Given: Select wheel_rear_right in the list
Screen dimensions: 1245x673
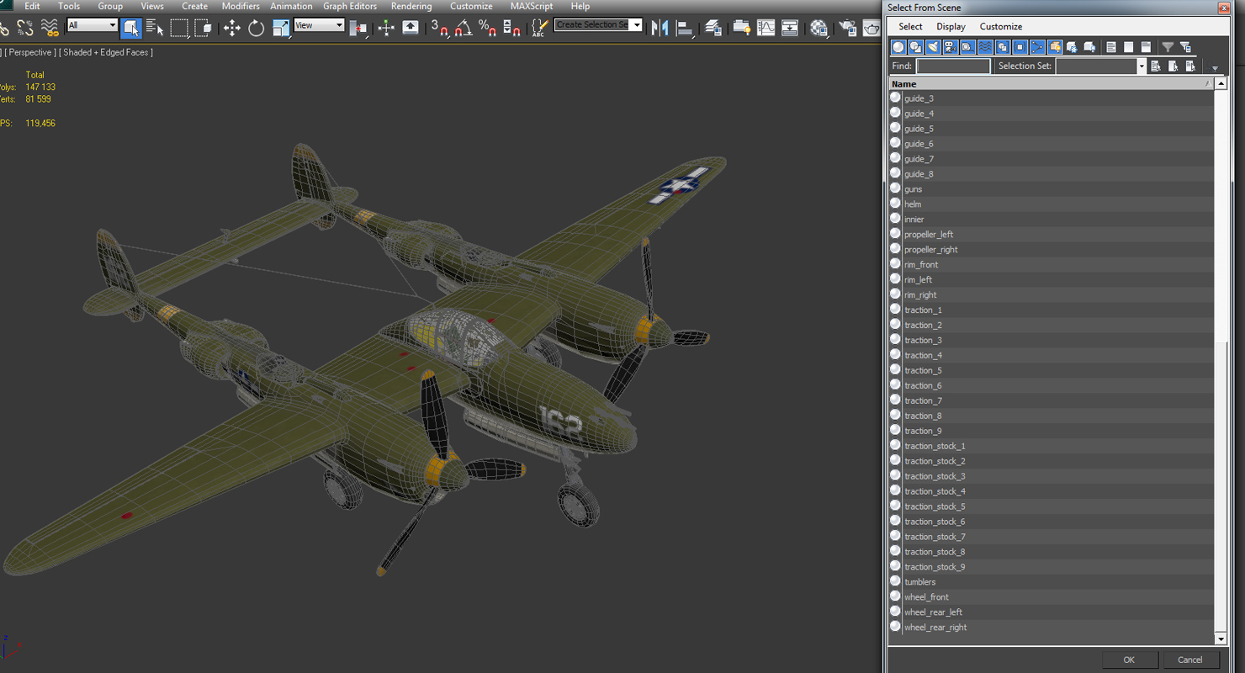Looking at the screenshot, I should tap(1052, 627).
